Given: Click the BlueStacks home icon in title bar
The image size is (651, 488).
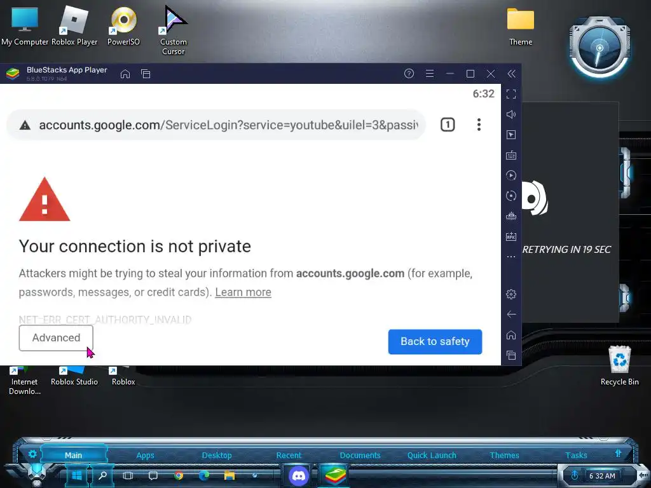Looking at the screenshot, I should [125, 74].
